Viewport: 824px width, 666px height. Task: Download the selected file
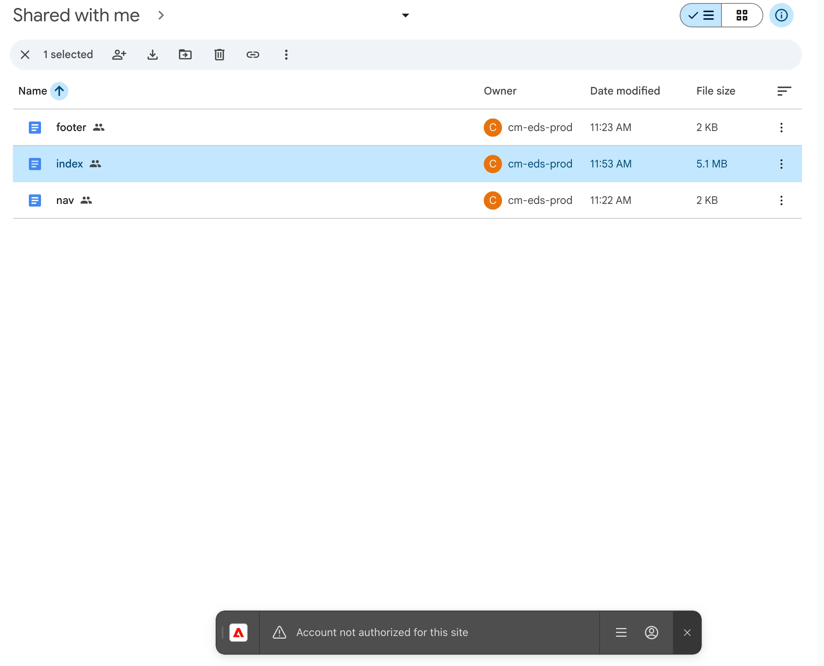(152, 55)
